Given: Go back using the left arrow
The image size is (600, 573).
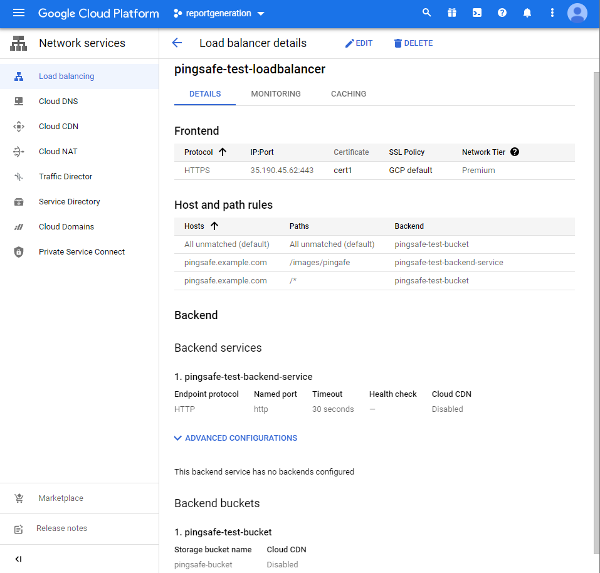Looking at the screenshot, I should tap(177, 43).
